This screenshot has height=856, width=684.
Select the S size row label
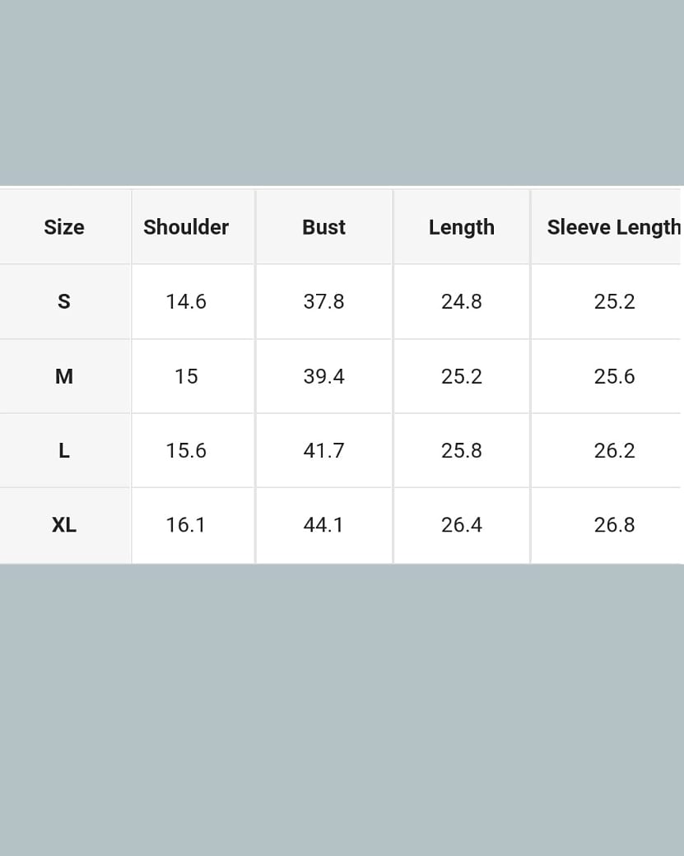(x=64, y=302)
